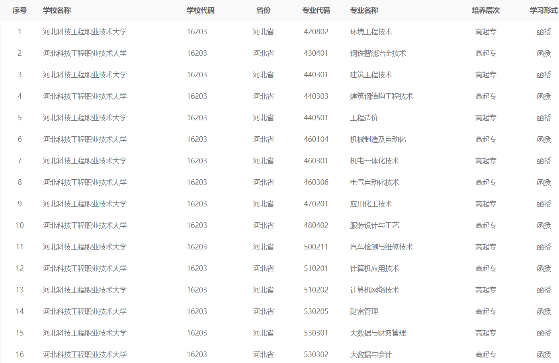Select the 财富管理 major cell

tap(364, 312)
